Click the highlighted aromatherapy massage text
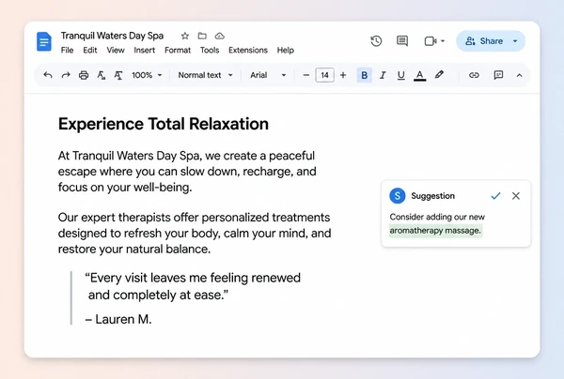 point(435,231)
